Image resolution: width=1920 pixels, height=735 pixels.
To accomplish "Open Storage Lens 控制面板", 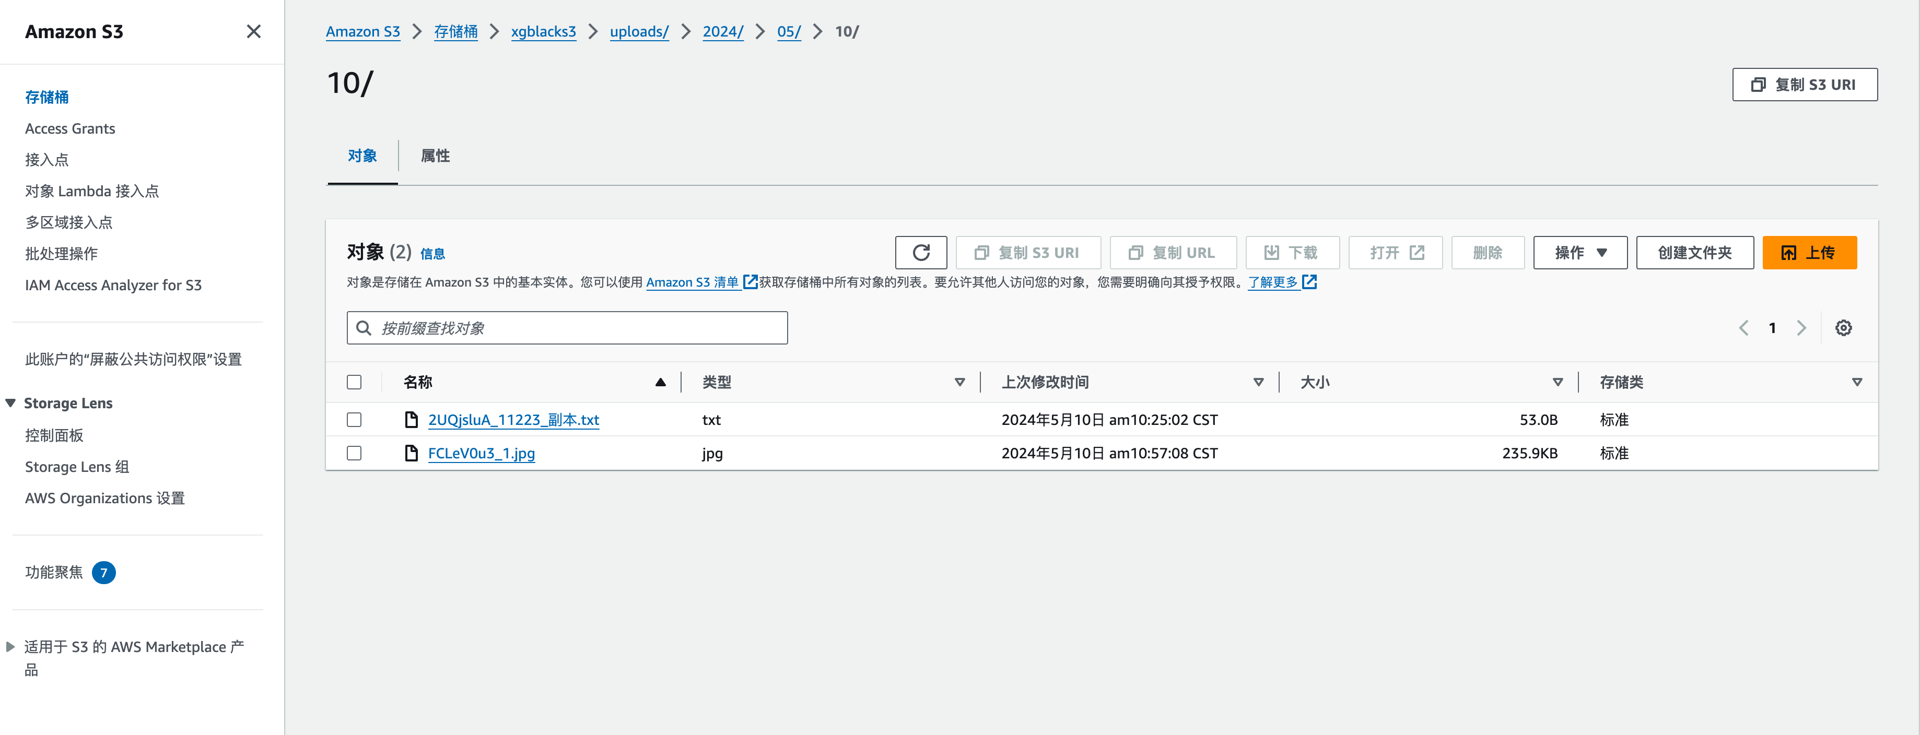I will [x=54, y=435].
